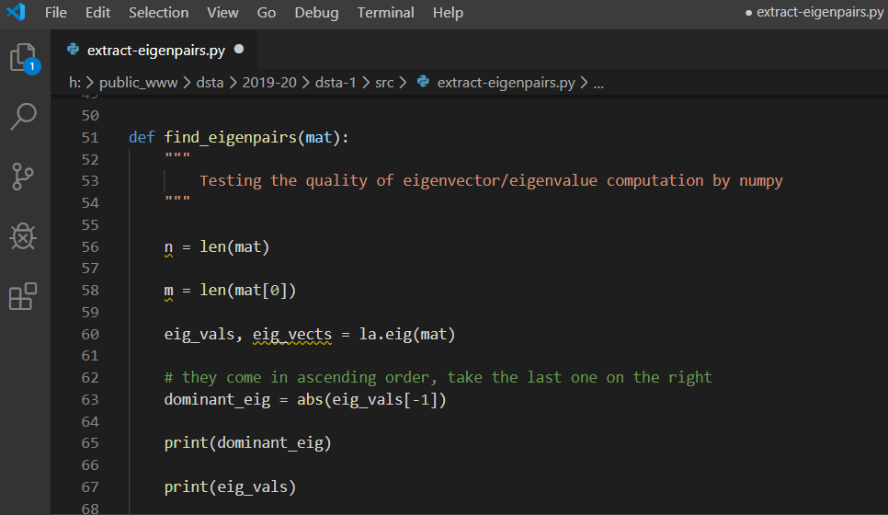Click print(dominant_eig) on line 65
888x515 pixels.
click(247, 442)
